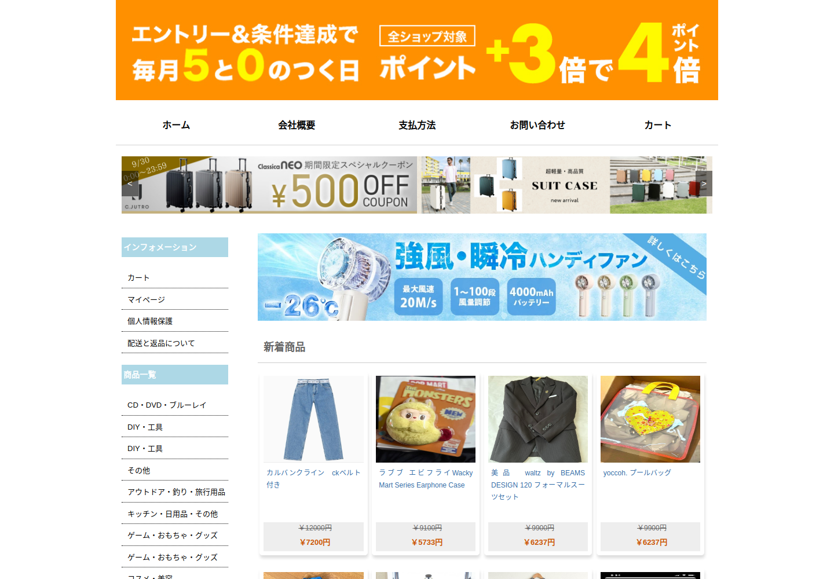Image resolution: width=834 pixels, height=579 pixels.
Task: Click the 商品一覧 sidebar heading
Action: click(175, 375)
